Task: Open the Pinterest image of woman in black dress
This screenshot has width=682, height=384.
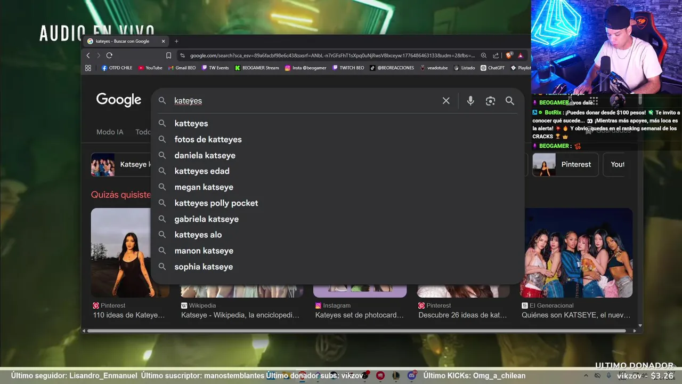Action: 121,253
